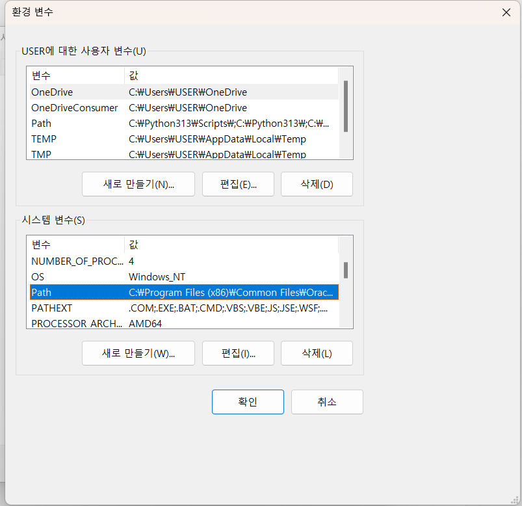Close the 환경 변수 dialog
The width and height of the screenshot is (522, 506).
[x=506, y=12]
